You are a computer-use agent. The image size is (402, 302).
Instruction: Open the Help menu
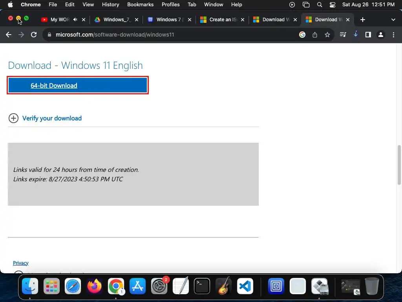[x=236, y=4]
